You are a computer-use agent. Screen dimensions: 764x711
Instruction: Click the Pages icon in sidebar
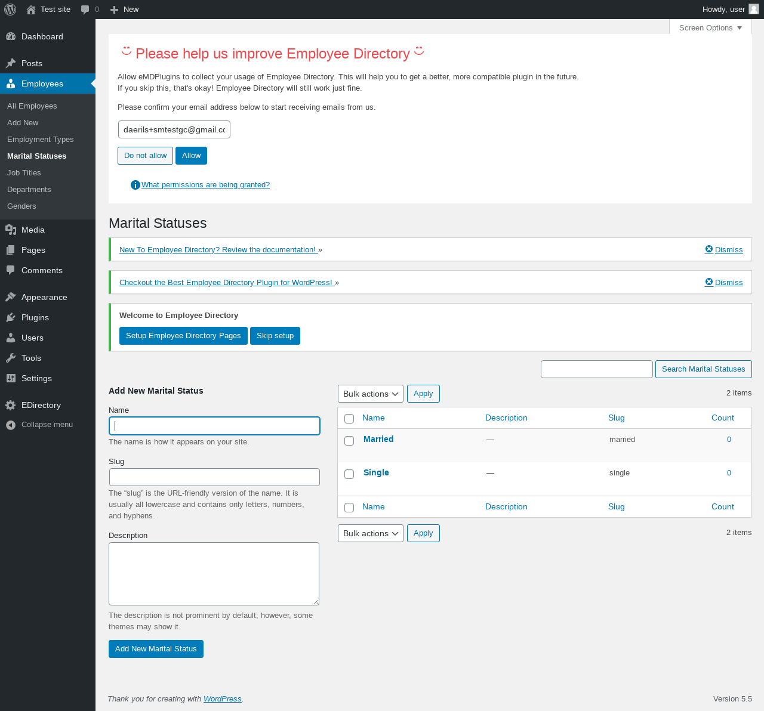pos(11,250)
